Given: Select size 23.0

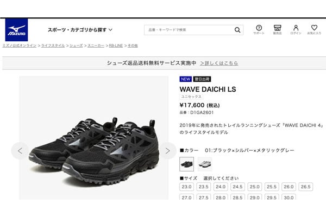Looking at the screenshot, I should [x=186, y=187].
